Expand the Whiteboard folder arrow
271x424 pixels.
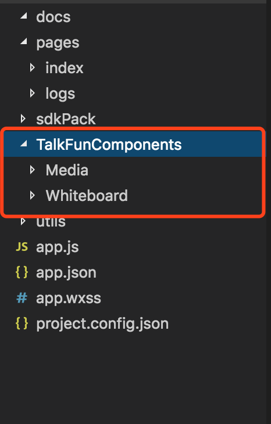tap(33, 195)
